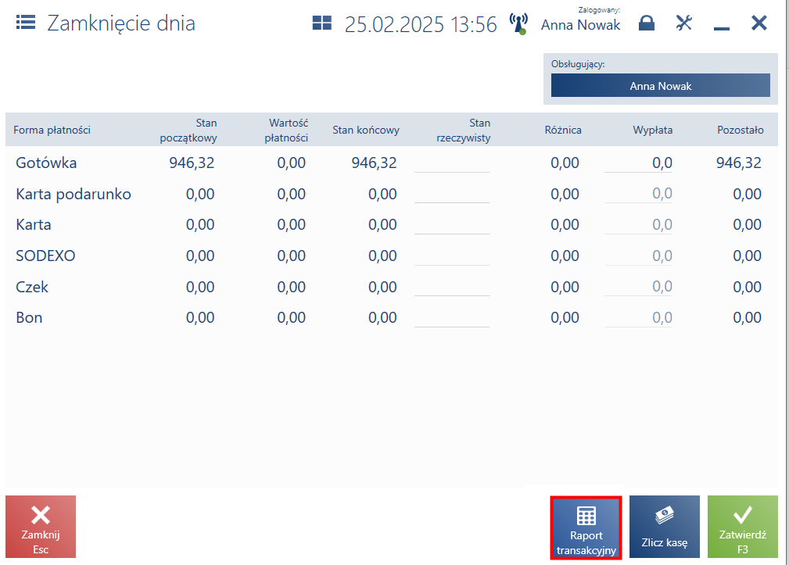Click Wypłata field for Gotówka
Viewport: 789px width, 565px height.
[x=638, y=163]
